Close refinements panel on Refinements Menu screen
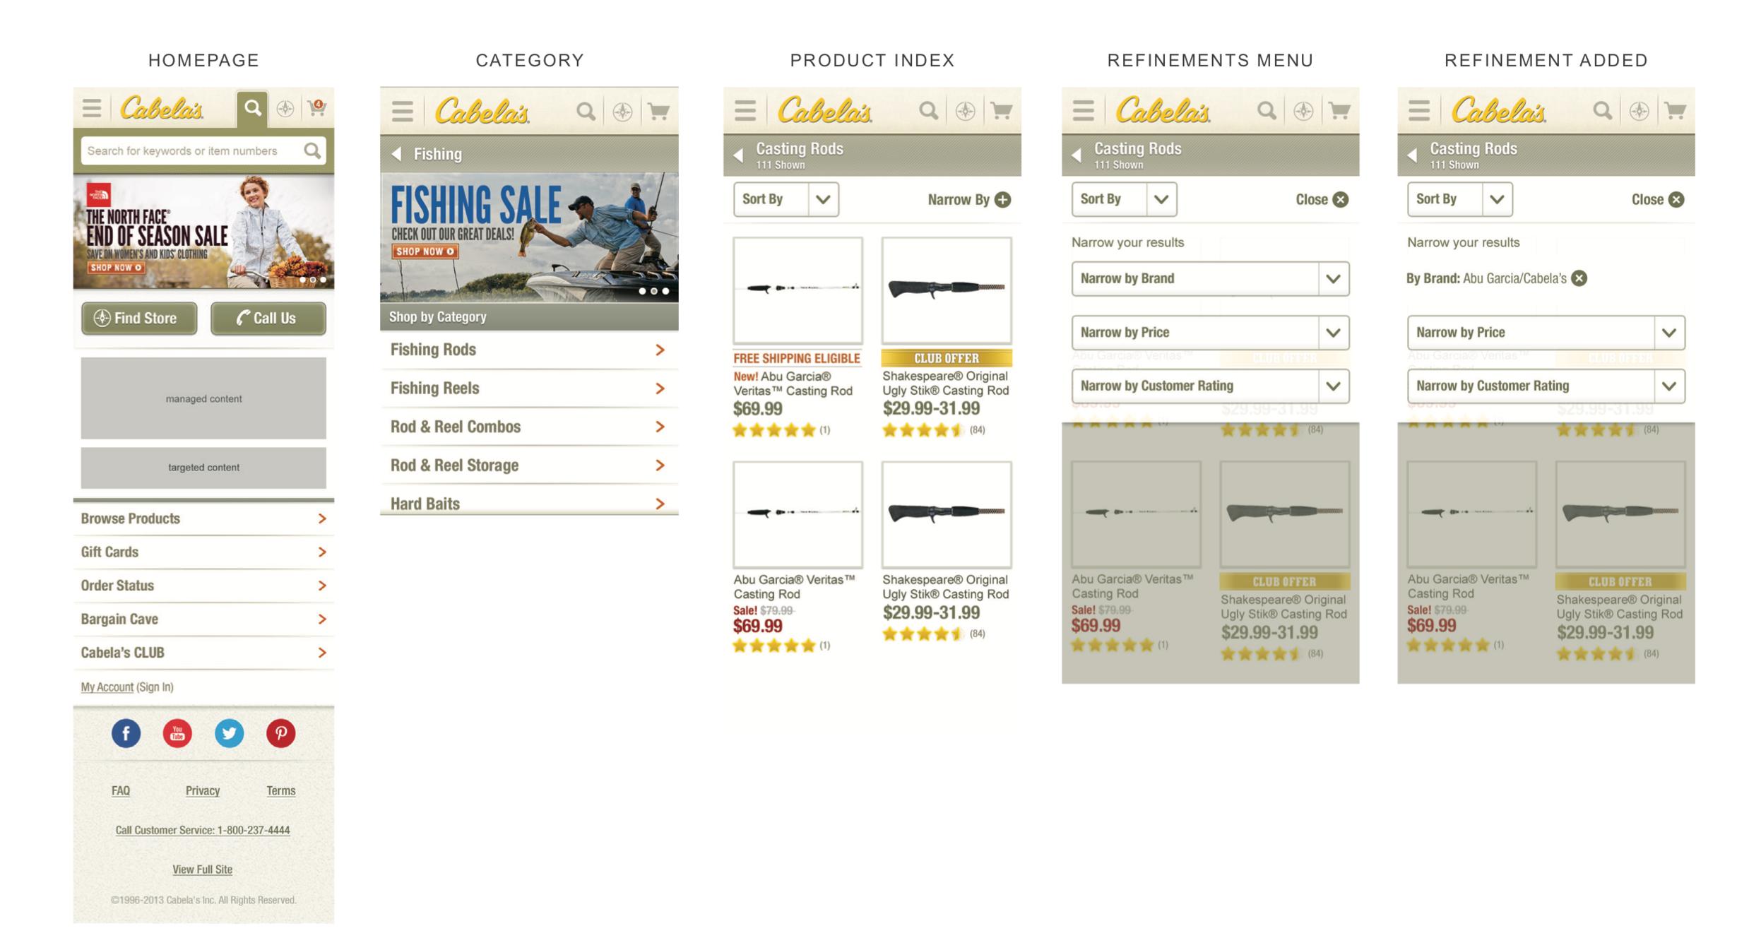This screenshot has width=1761, height=938. click(1322, 199)
